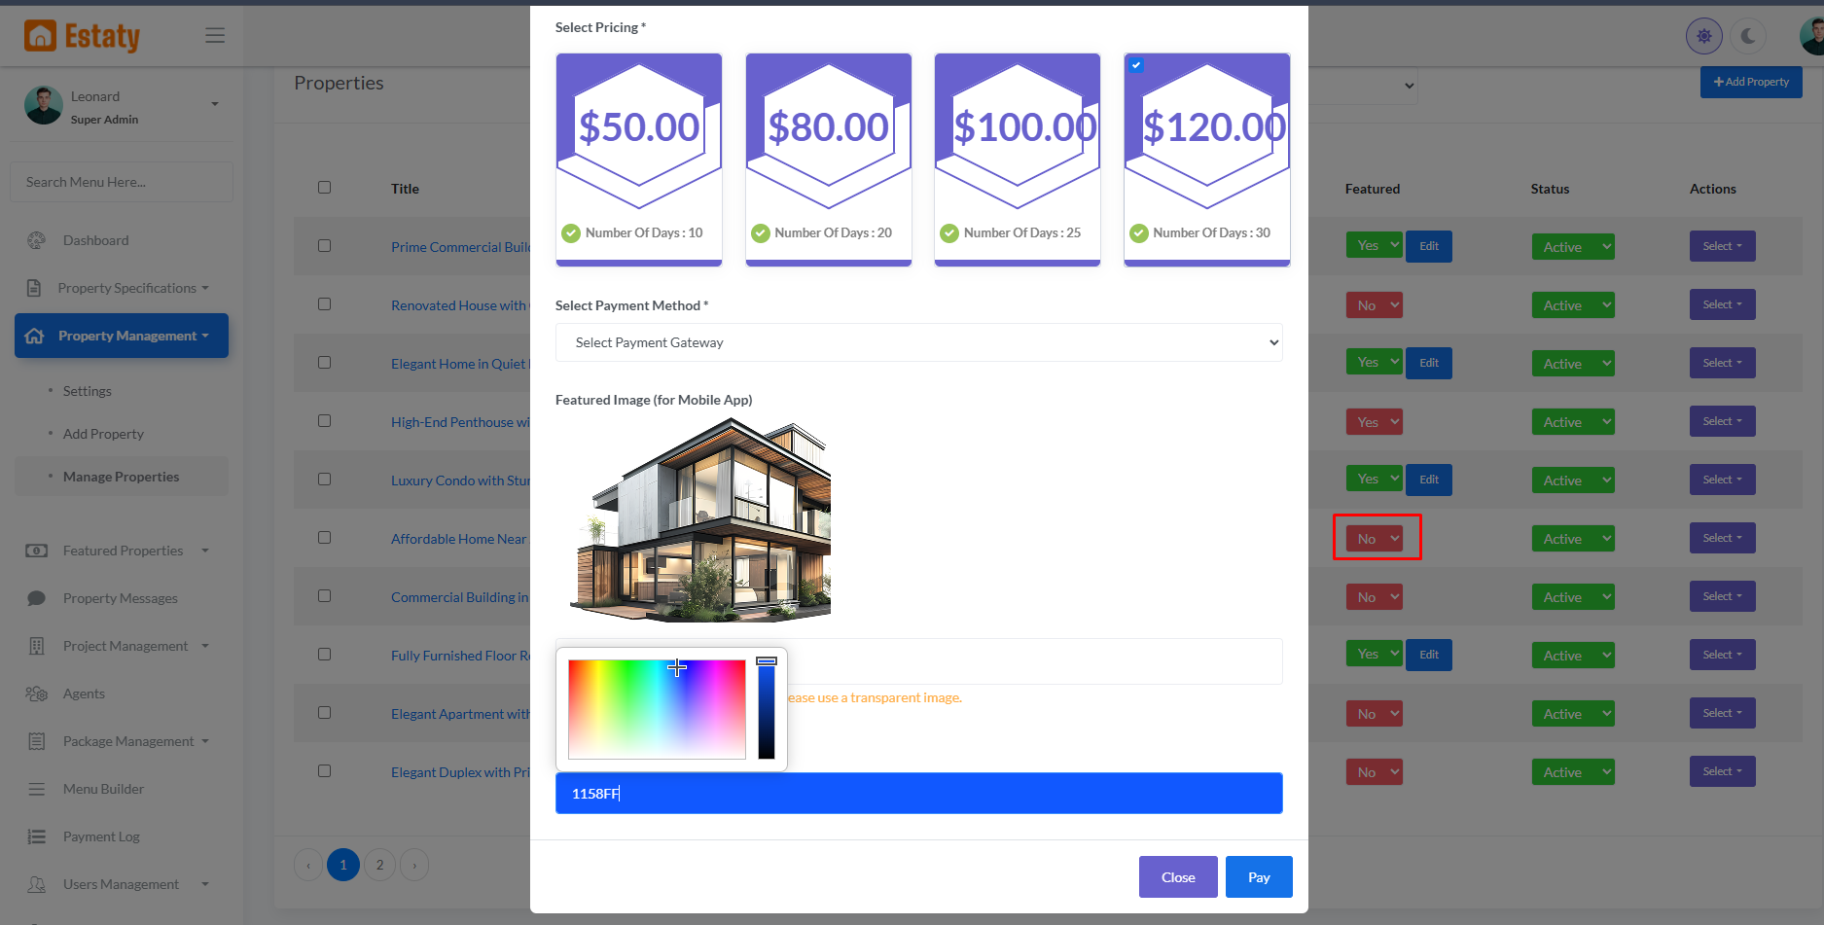Image resolution: width=1824 pixels, height=925 pixels.
Task: Open Status dropdown for Prime Commercial row
Action: (x=1573, y=247)
